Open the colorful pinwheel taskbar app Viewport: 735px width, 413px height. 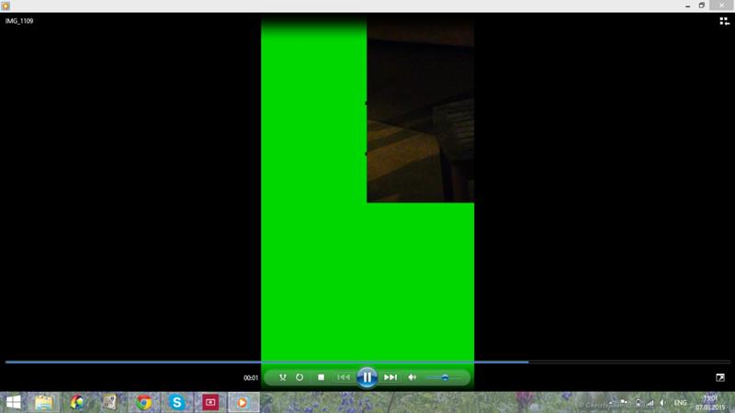click(x=77, y=402)
